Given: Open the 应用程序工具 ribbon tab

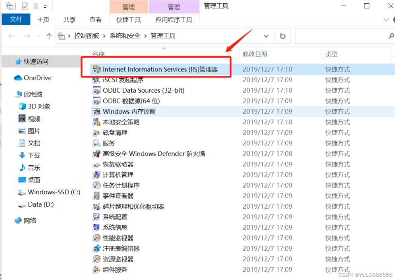Looking at the screenshot, I should 174,20.
